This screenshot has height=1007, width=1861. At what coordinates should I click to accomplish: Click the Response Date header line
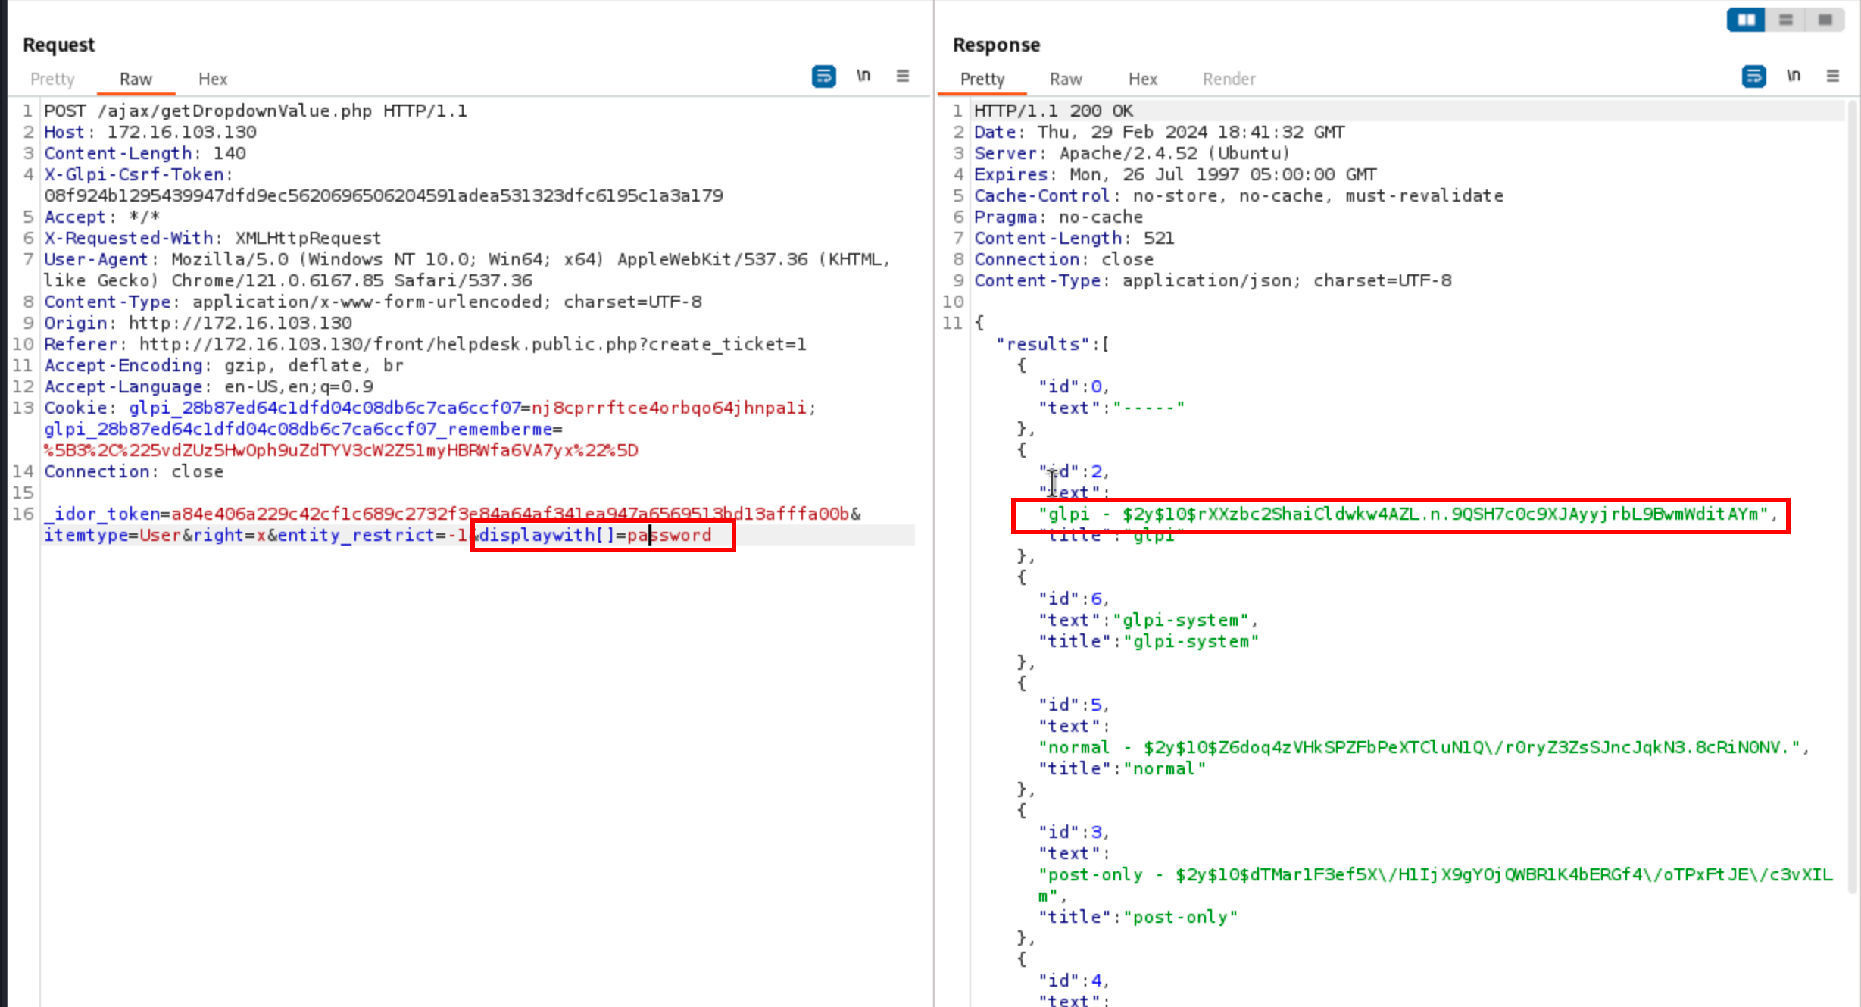pos(1160,132)
